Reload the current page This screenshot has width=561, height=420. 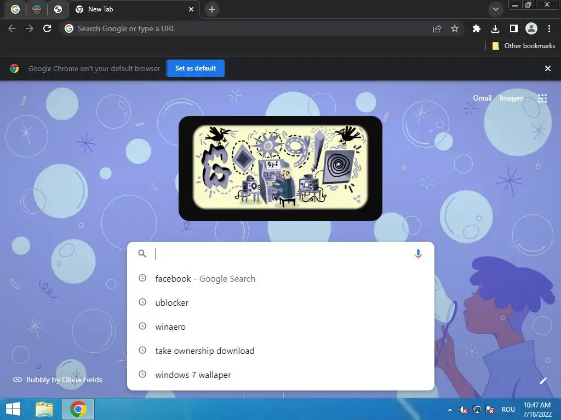tap(47, 28)
